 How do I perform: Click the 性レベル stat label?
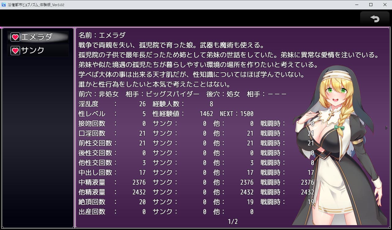(x=92, y=114)
